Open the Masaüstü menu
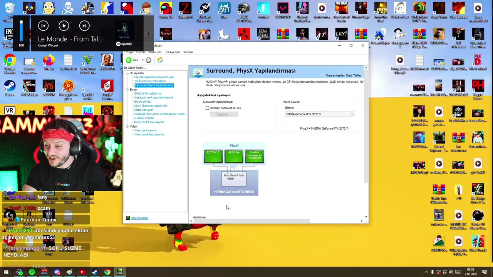The image size is (493, 277). [155, 52]
